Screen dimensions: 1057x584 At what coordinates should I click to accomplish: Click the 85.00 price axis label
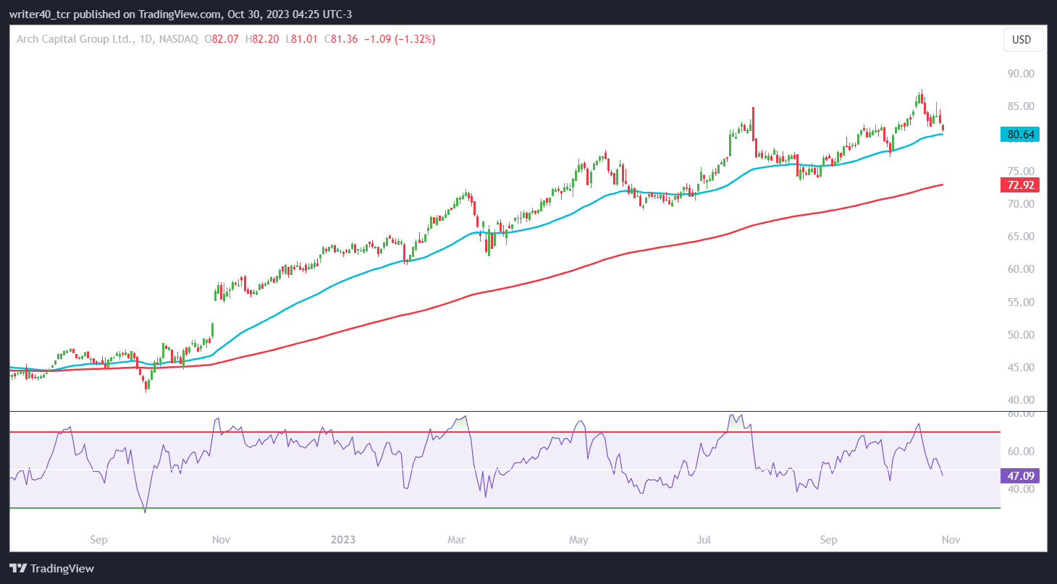[1021, 106]
